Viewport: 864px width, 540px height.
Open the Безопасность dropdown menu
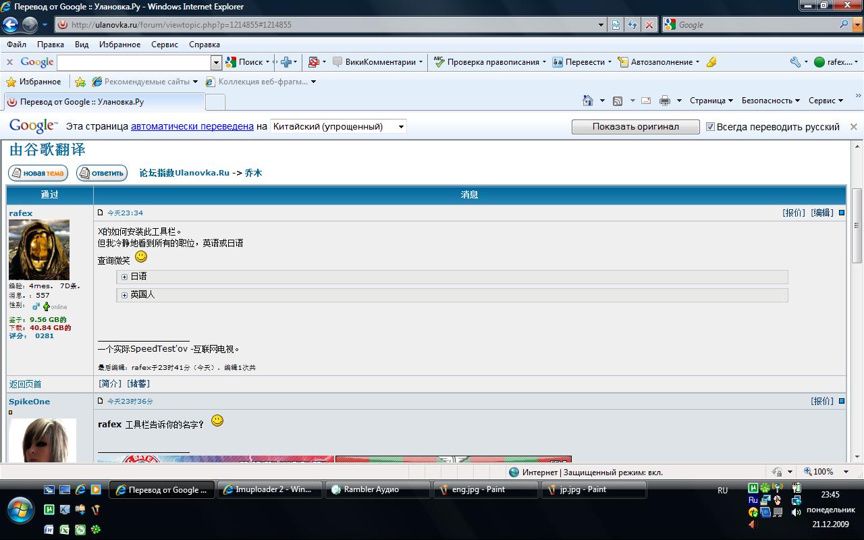point(771,101)
